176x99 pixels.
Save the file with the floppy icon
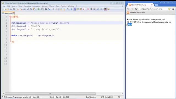[11, 9]
